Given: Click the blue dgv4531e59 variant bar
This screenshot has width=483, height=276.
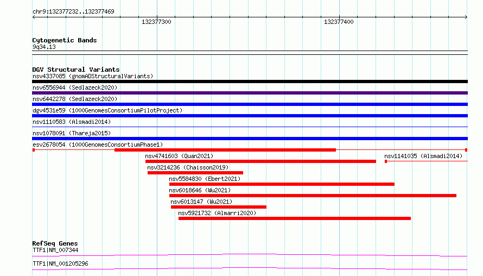Looking at the screenshot, I should [x=250, y=116].
